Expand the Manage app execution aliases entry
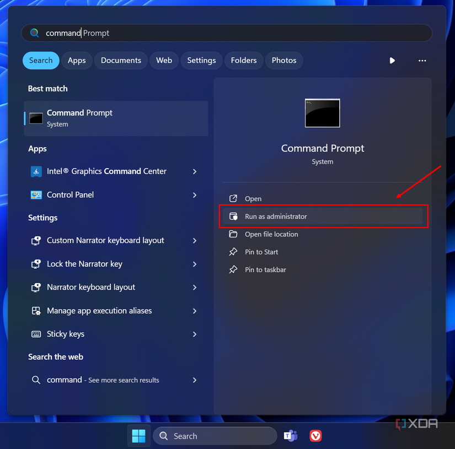The height and width of the screenshot is (449, 455). click(194, 311)
